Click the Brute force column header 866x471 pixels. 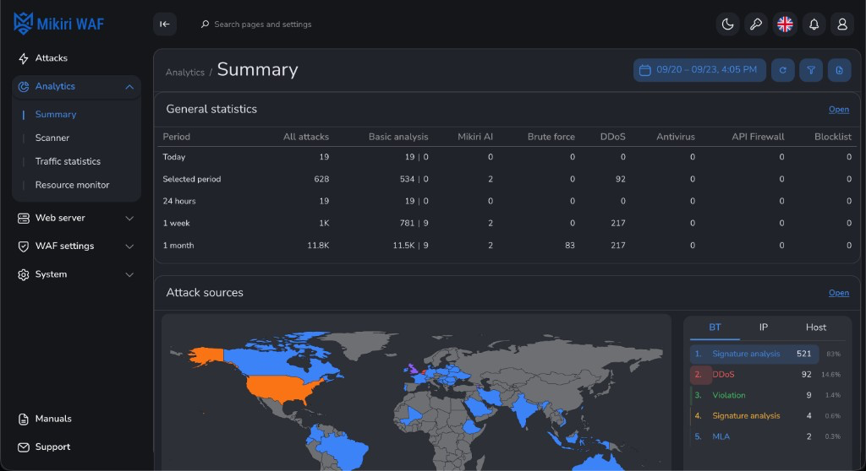(x=551, y=137)
